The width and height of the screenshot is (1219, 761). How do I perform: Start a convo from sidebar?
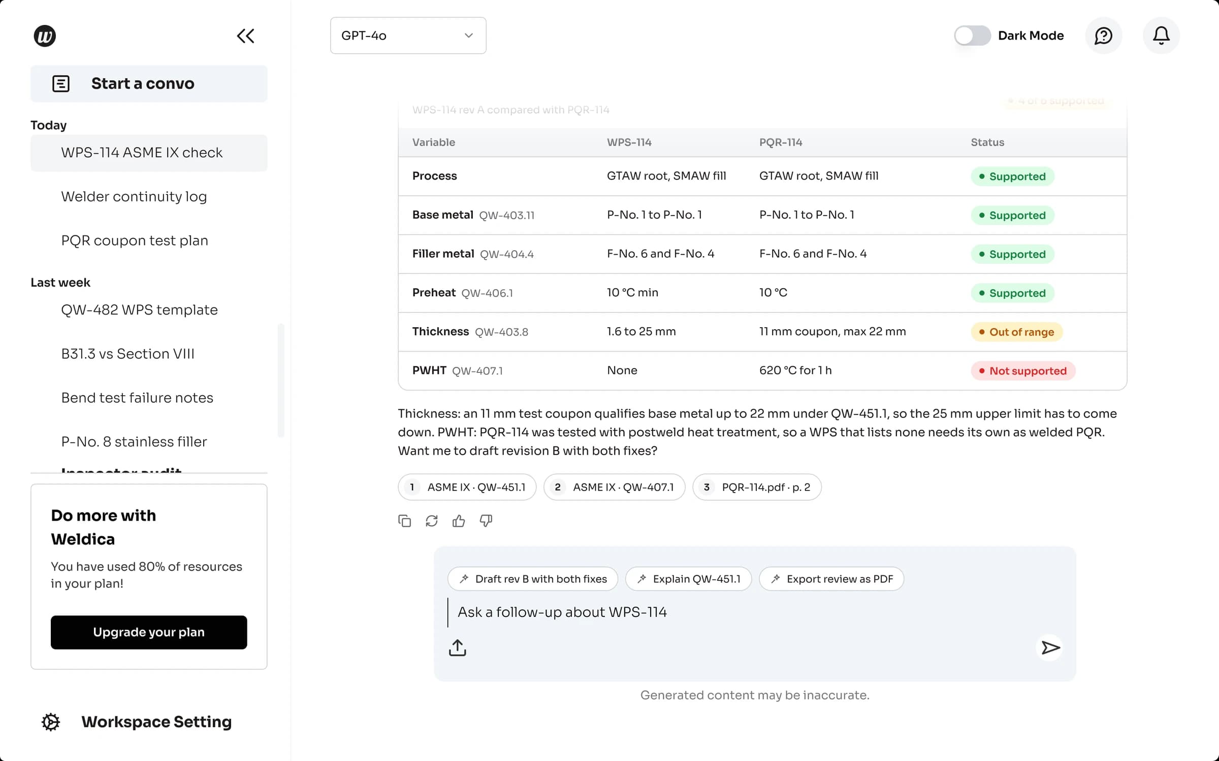(149, 83)
